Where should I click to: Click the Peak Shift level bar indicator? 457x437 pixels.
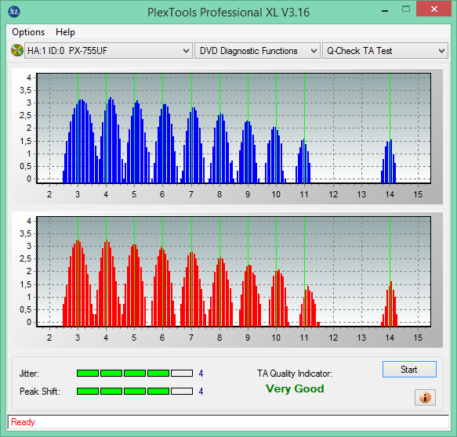(x=135, y=391)
